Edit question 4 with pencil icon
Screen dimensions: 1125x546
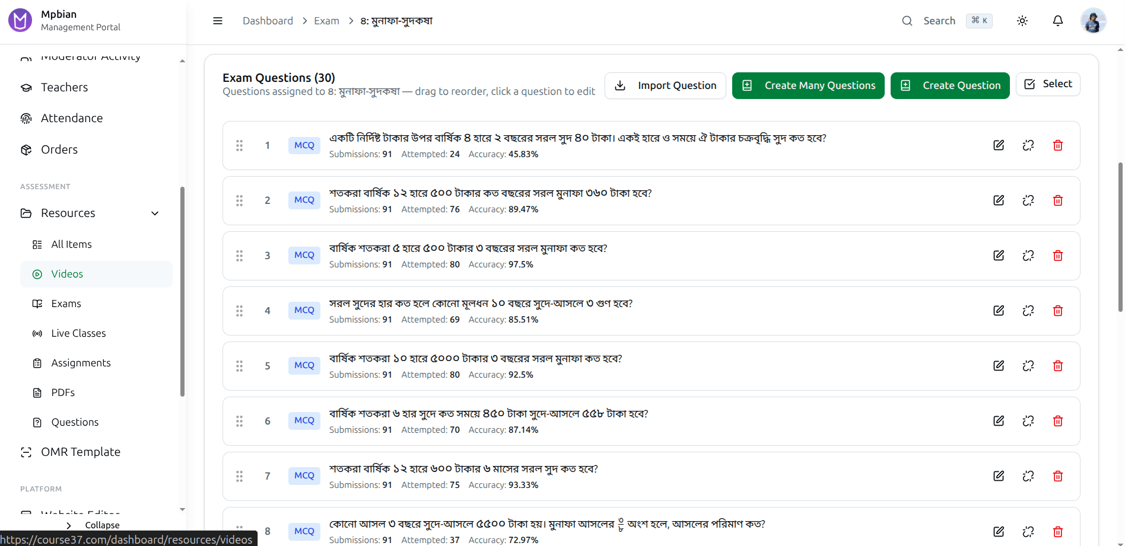pyautogui.click(x=999, y=311)
